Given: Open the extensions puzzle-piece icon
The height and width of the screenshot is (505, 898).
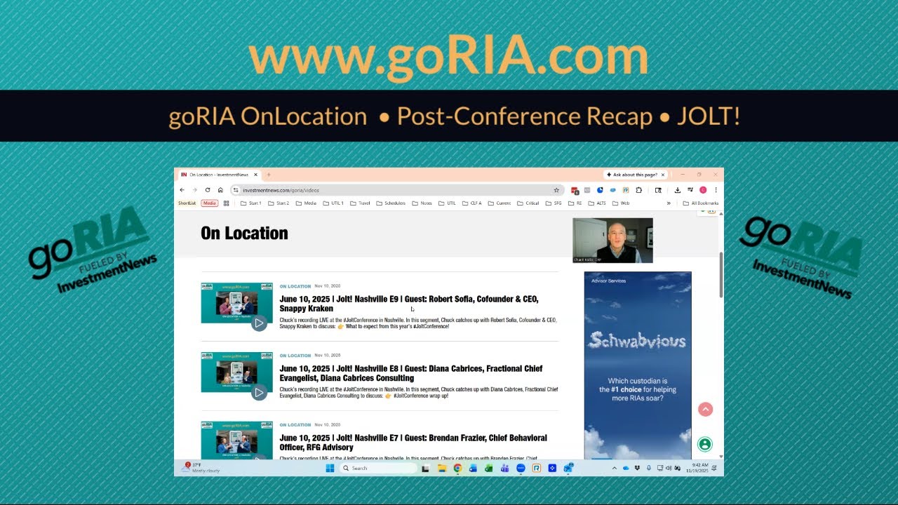Looking at the screenshot, I should pos(639,190).
